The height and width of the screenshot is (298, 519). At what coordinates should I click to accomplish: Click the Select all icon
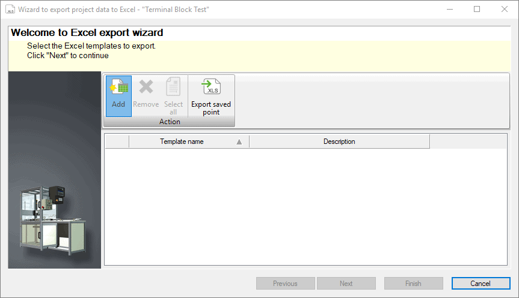pyautogui.click(x=173, y=96)
